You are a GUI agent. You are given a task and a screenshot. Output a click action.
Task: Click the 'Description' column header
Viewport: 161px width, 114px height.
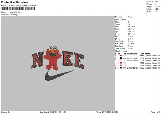tap(132, 54)
